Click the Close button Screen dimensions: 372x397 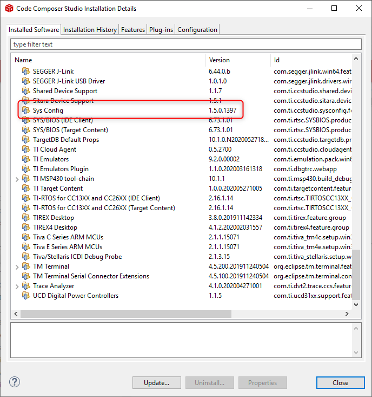[341, 382]
